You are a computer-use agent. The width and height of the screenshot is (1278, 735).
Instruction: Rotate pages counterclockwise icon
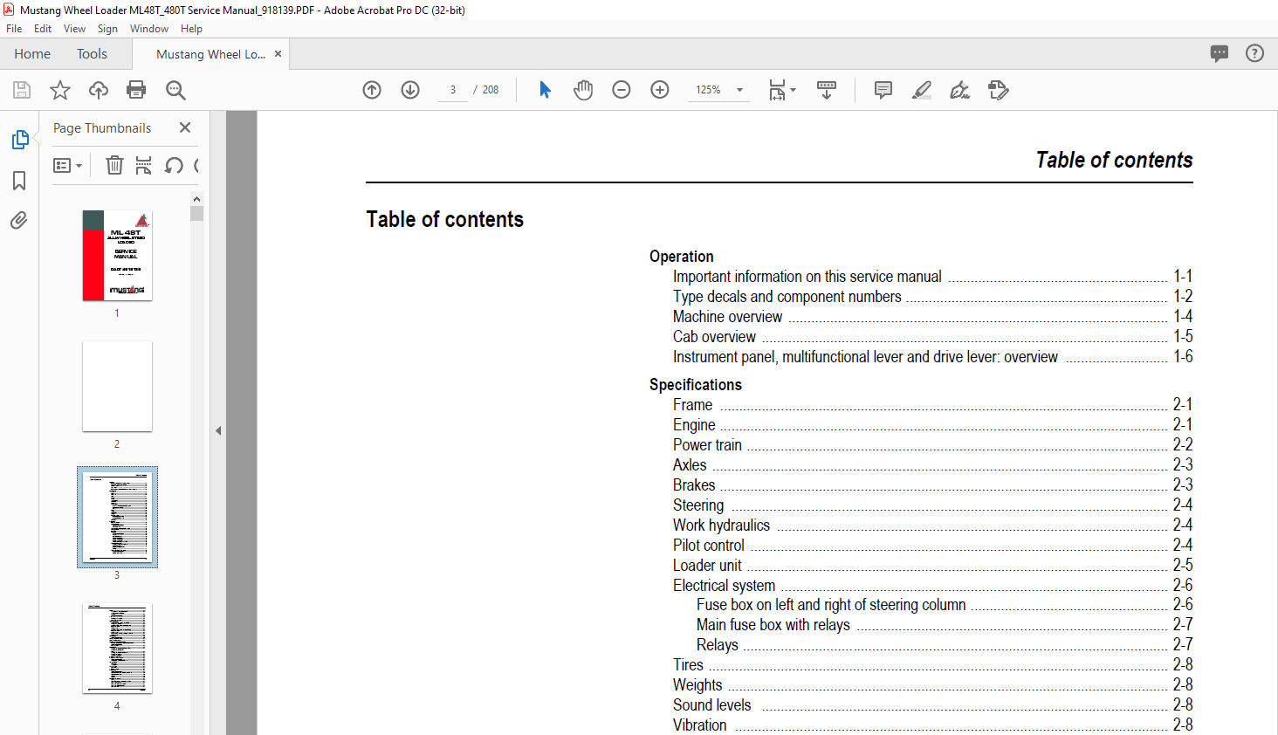(174, 165)
